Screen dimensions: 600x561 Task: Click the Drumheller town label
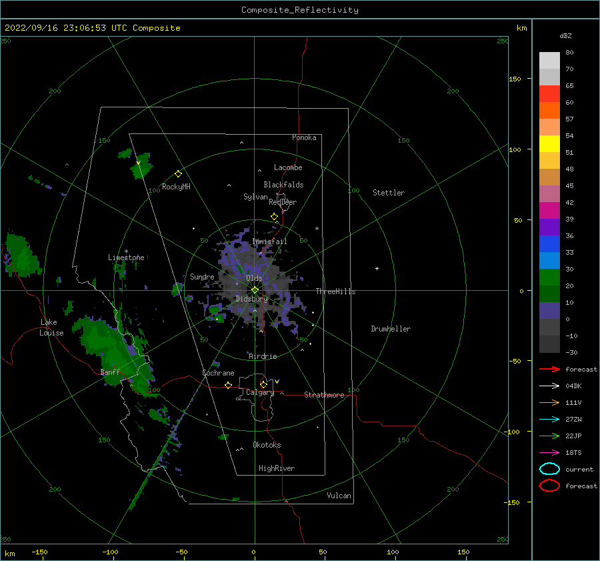coord(391,329)
